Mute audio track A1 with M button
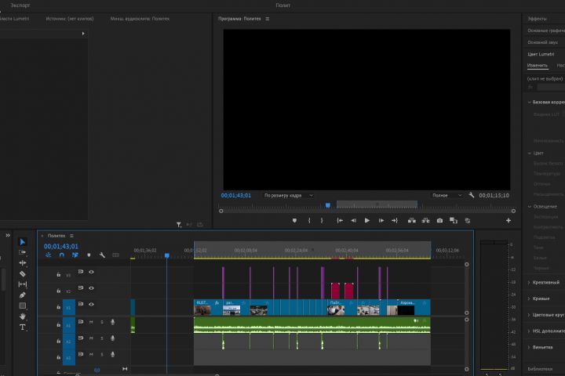This screenshot has height=376, width=565. (91, 322)
